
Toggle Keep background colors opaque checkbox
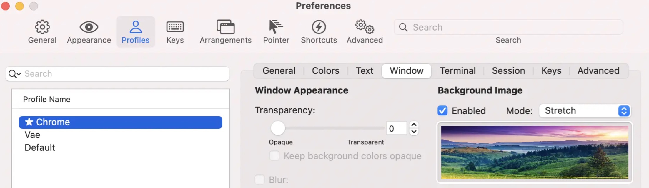coord(274,156)
